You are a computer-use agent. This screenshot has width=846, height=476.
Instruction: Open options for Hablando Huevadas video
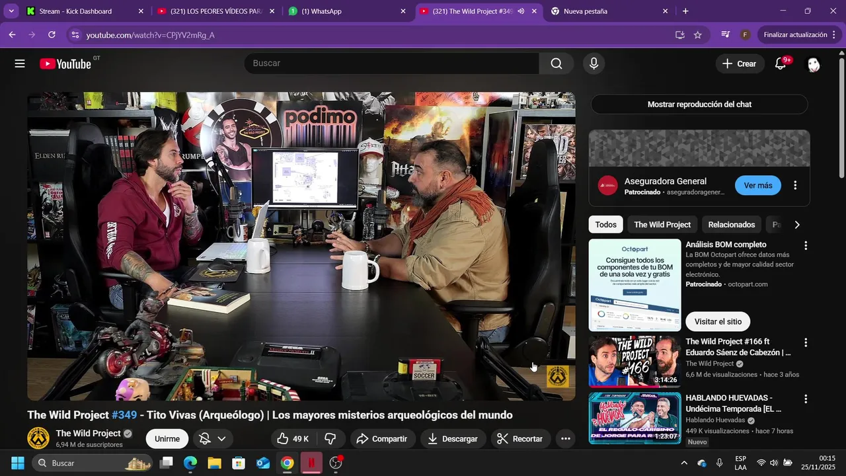tap(805, 399)
